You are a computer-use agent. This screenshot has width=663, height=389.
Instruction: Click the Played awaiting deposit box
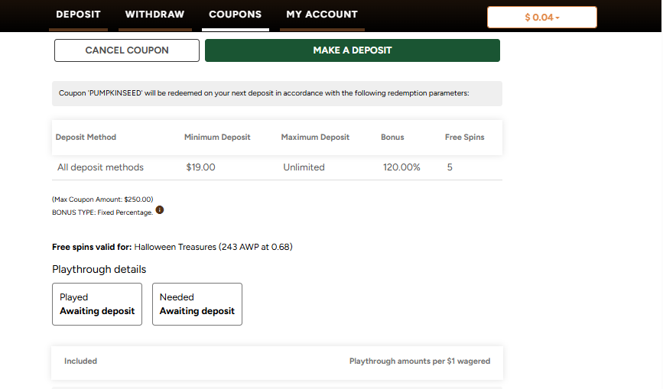click(97, 304)
